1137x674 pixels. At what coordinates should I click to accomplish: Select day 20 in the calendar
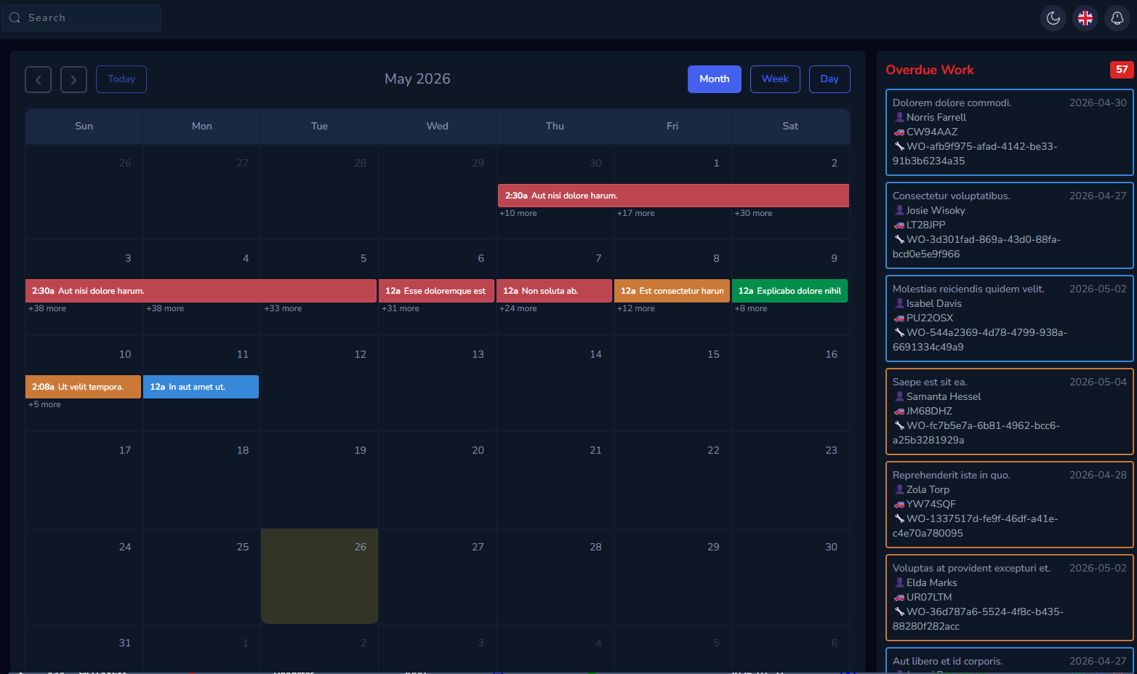(x=437, y=480)
